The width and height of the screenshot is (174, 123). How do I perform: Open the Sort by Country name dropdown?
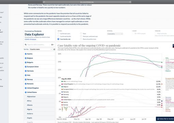pyautogui.click(x=41, y=49)
